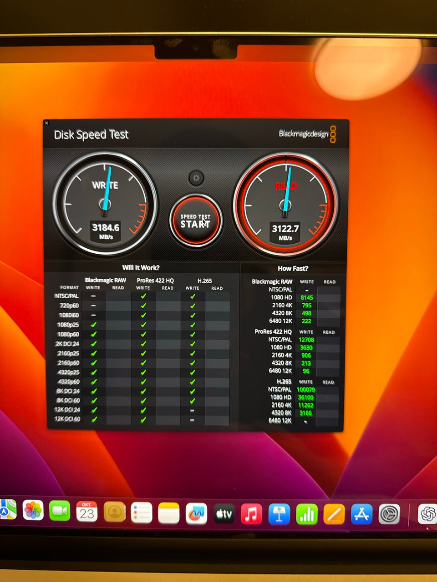437x582 pixels.
Task: Launch Reminders from the Dock
Action: [x=141, y=513]
